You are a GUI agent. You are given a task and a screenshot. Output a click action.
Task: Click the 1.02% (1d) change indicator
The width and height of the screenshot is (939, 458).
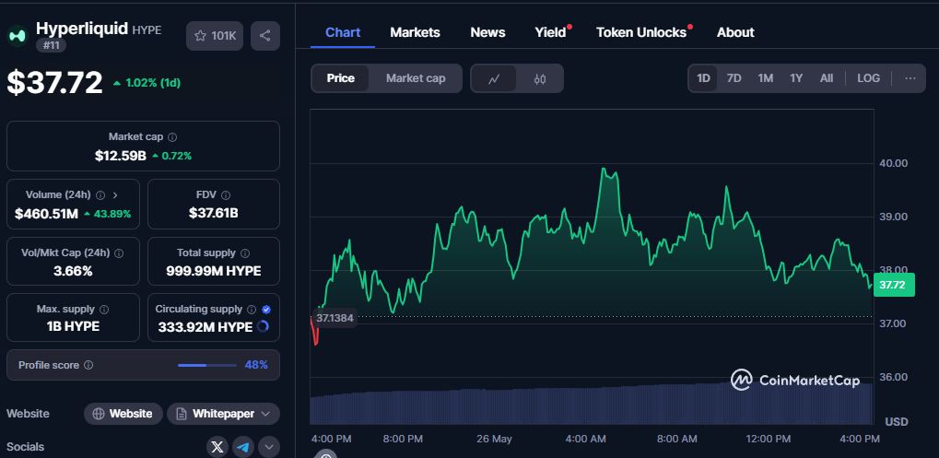(x=147, y=83)
